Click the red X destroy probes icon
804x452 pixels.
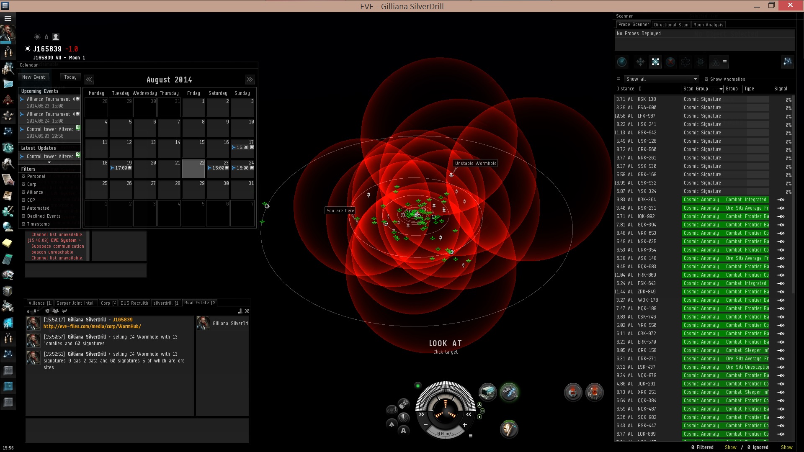coord(670,62)
